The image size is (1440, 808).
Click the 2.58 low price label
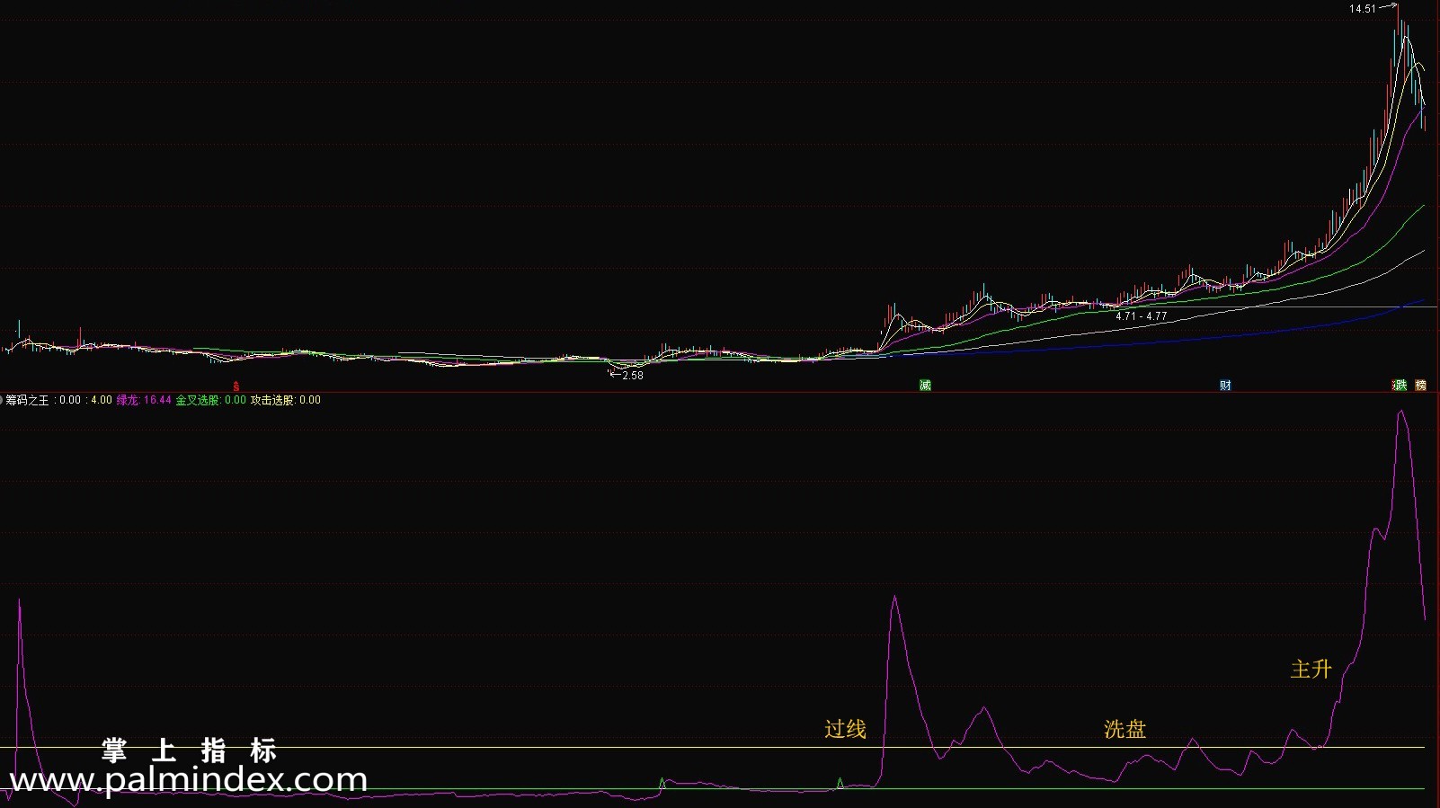(x=633, y=376)
